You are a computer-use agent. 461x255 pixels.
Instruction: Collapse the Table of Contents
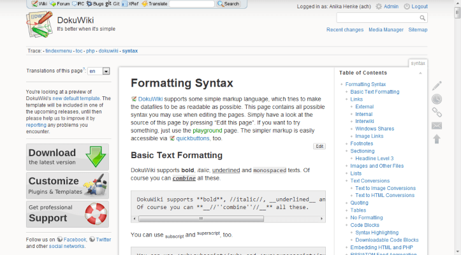(x=420, y=73)
